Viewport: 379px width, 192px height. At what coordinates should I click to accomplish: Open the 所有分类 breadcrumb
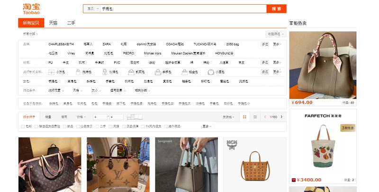(x=30, y=34)
